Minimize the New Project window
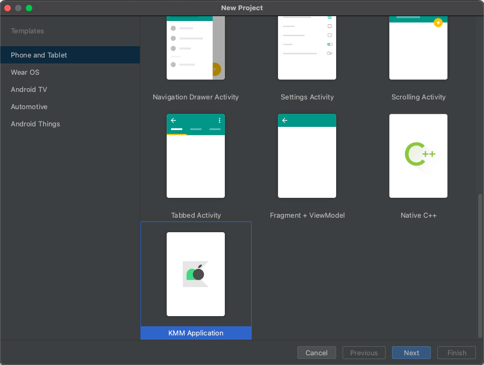Screen dimensions: 484x365 (18, 8)
